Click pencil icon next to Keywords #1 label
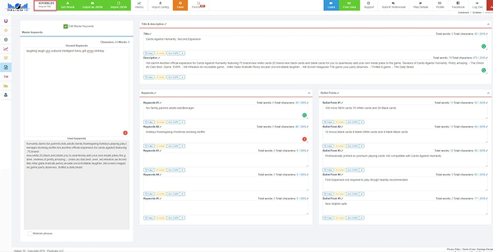493x252 pixels. 161,103
